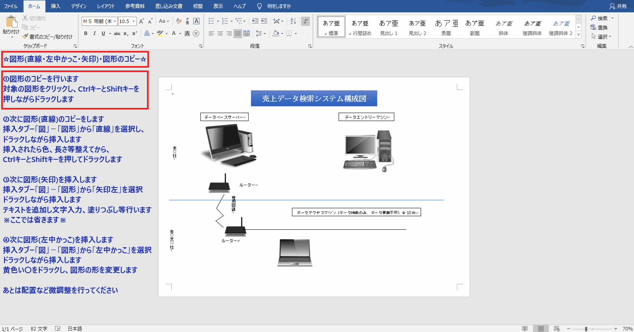
Task: Click the zoom slider handle in status bar
Action: point(586,329)
